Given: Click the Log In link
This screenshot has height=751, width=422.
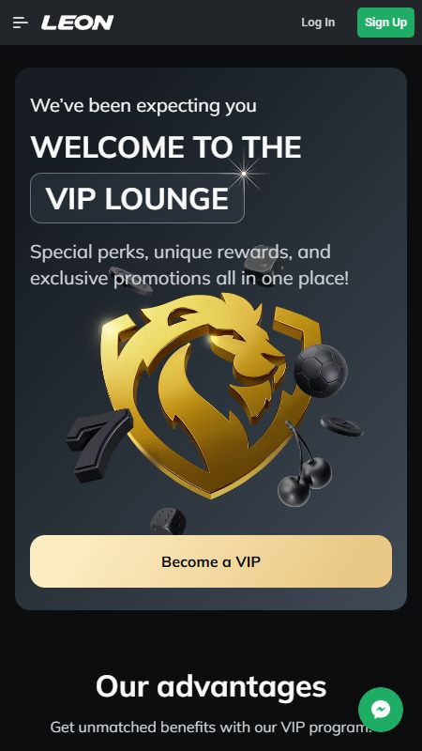Looking at the screenshot, I should click(x=318, y=23).
